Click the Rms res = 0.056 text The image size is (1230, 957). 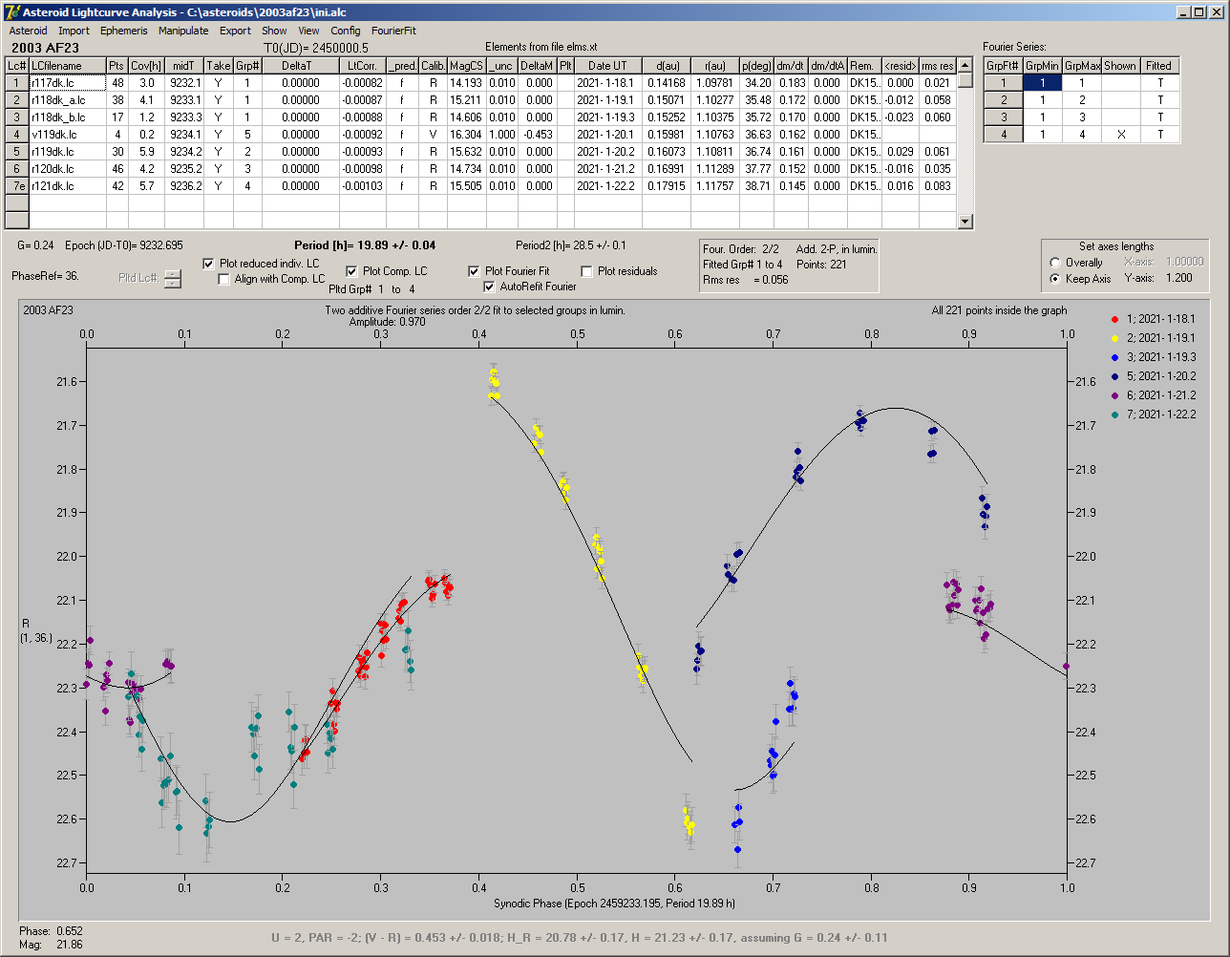pyautogui.click(x=747, y=280)
